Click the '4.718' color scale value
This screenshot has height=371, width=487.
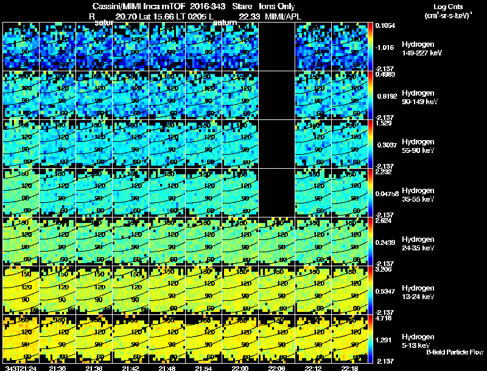[x=384, y=319]
